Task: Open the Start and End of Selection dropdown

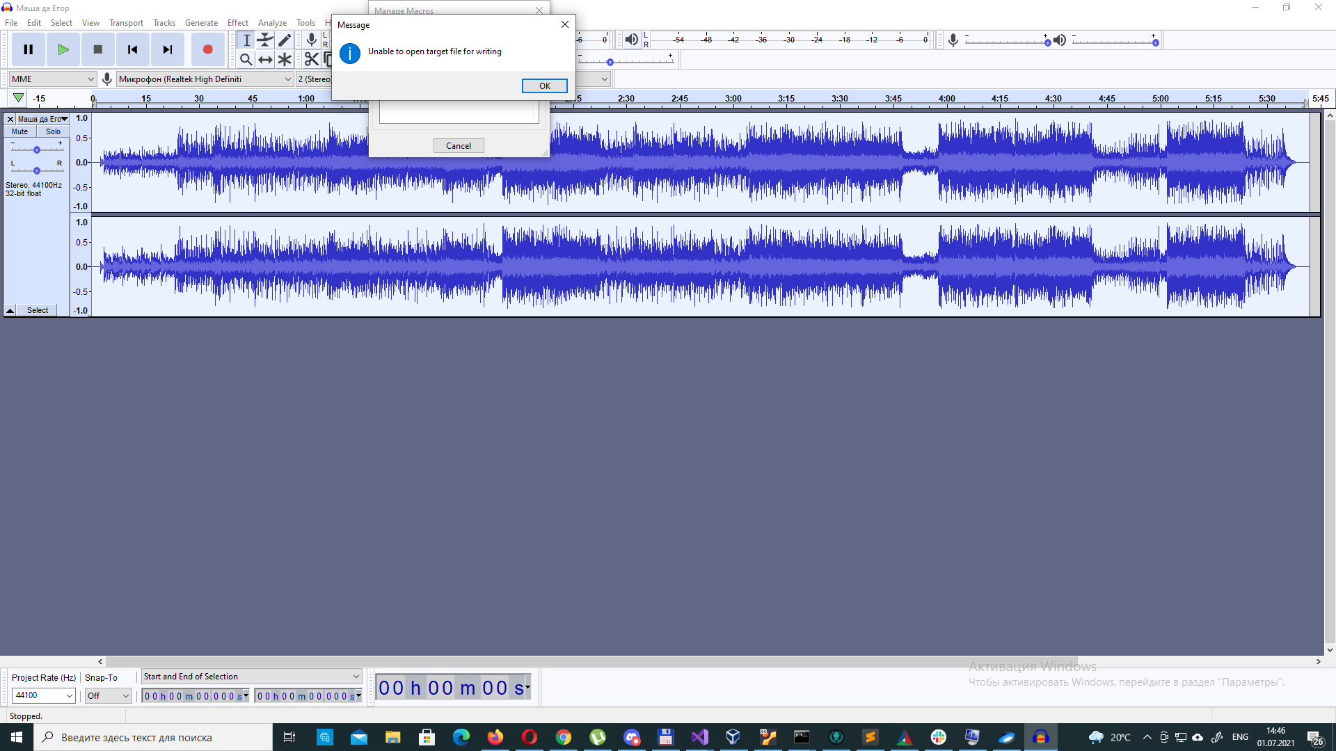Action: point(250,676)
